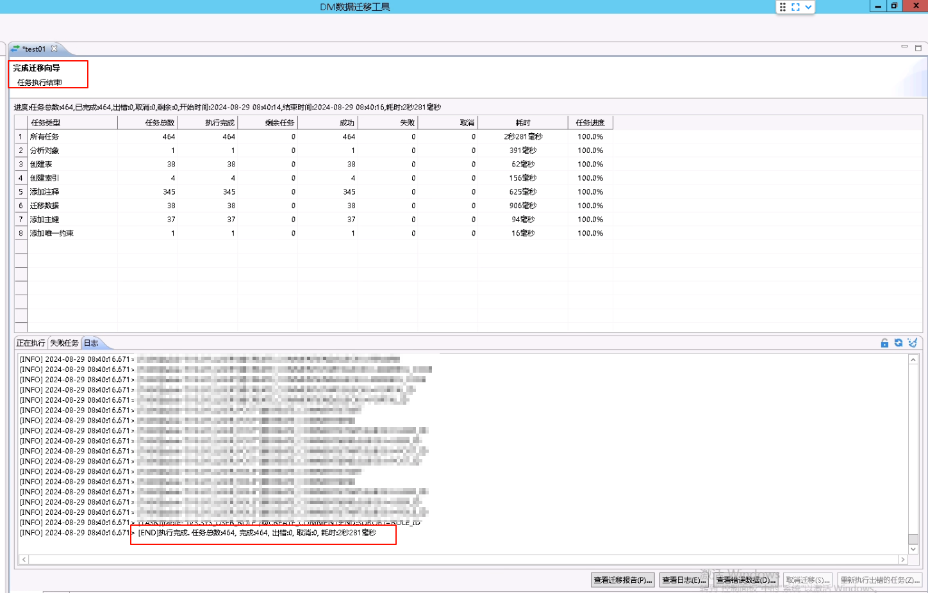Select the 迁移数据 table row

coord(44,206)
